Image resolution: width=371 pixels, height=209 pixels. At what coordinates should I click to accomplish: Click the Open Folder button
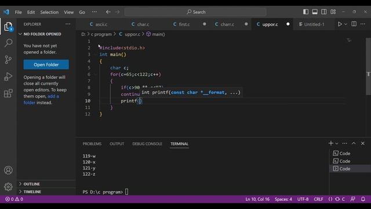[x=46, y=64]
